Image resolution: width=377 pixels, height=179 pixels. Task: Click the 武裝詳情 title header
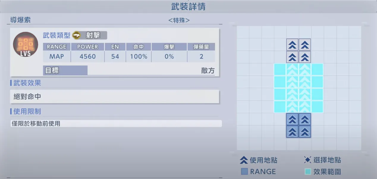coord(188,7)
